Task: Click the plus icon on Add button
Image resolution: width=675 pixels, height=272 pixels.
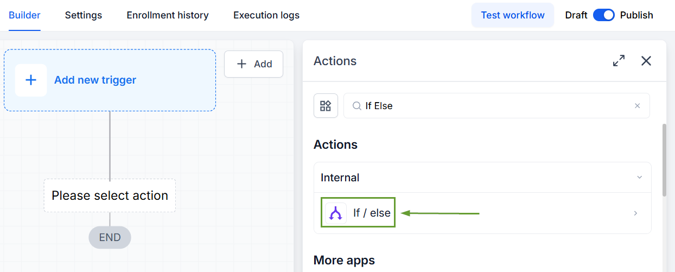Action: (242, 64)
